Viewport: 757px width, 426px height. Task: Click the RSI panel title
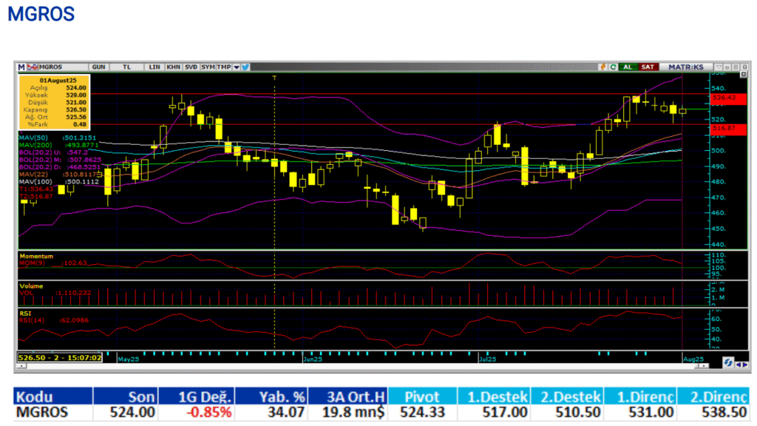(x=25, y=314)
